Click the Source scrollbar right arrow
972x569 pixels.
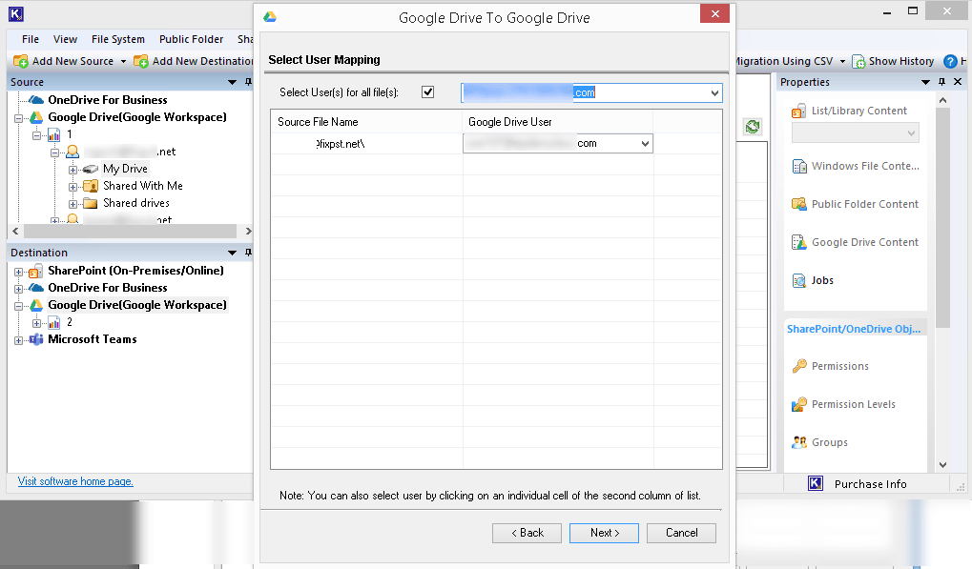coord(248,231)
